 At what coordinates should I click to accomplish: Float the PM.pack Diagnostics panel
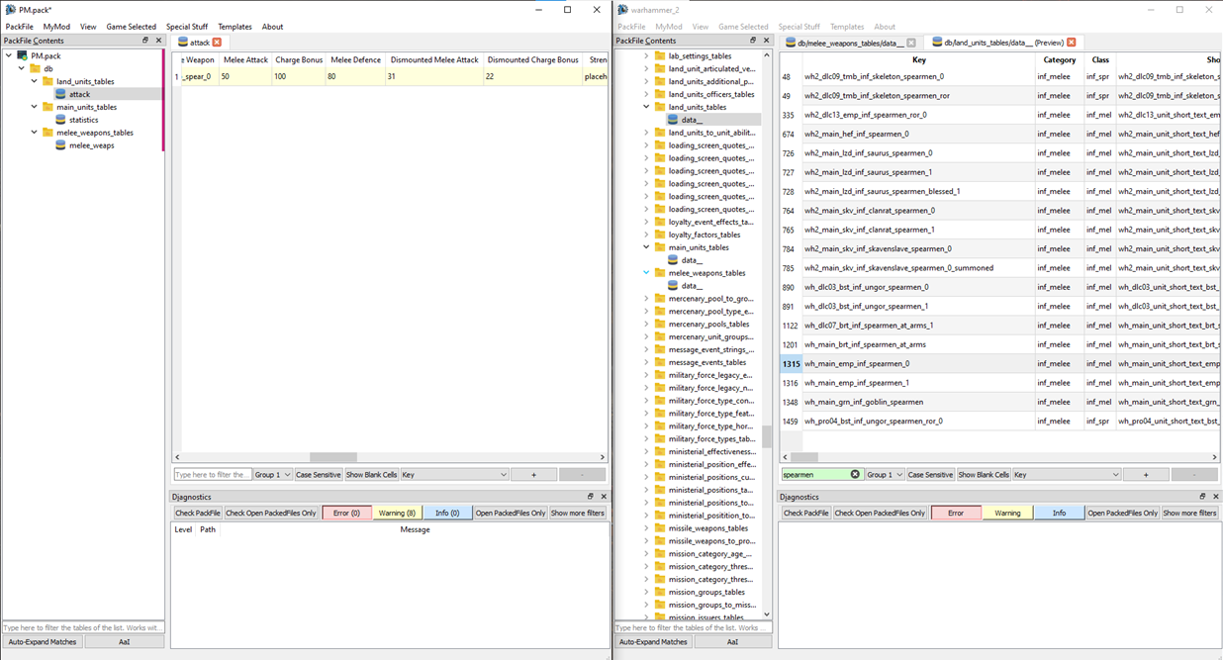click(x=591, y=497)
